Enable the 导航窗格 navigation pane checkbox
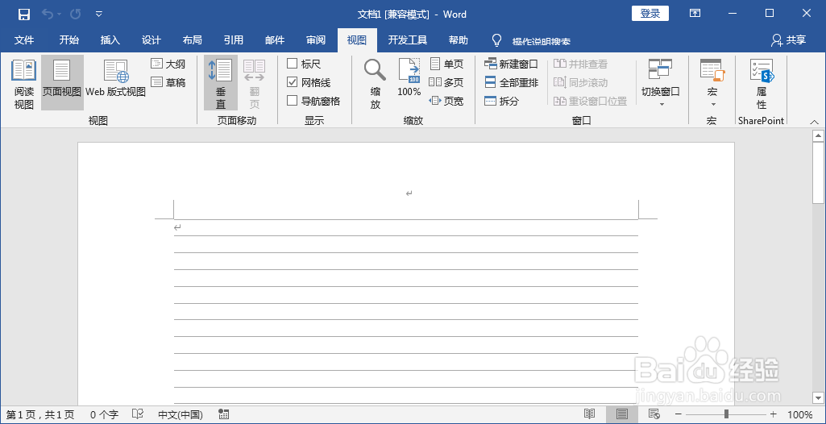The width and height of the screenshot is (826, 424). click(x=293, y=101)
